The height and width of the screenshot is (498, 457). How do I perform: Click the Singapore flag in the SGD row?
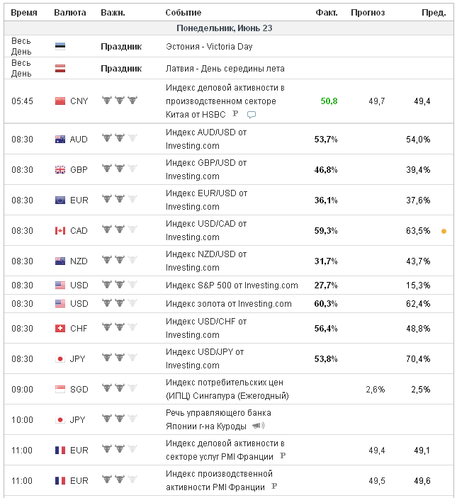point(60,389)
